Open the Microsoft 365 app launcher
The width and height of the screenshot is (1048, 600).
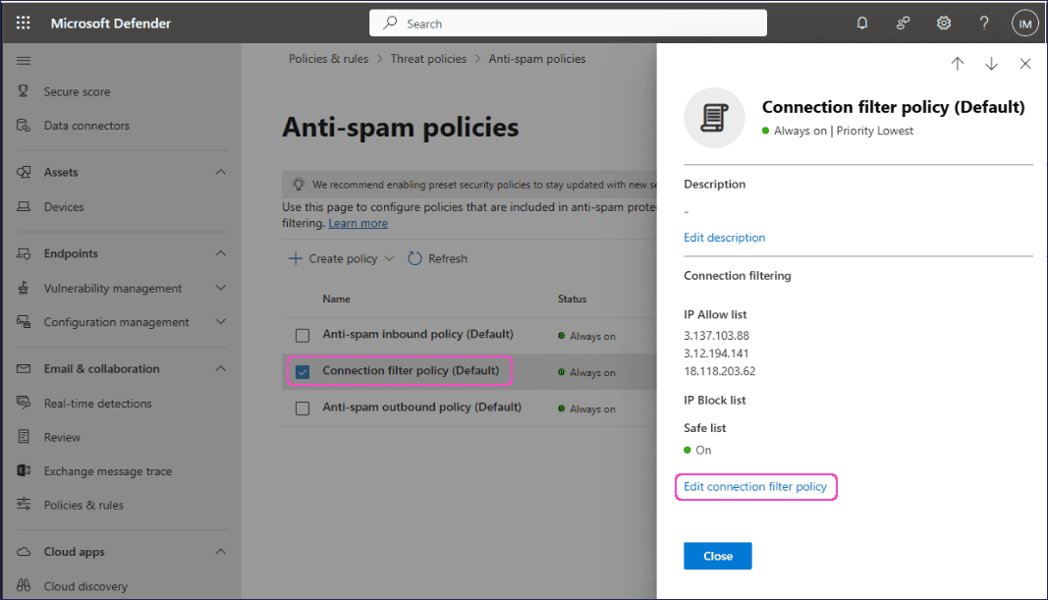(23, 22)
